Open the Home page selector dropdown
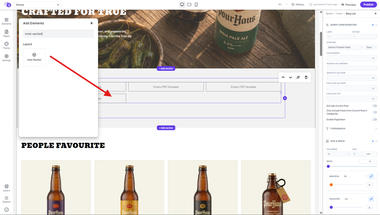This screenshot has width=380, height=215. (x=38, y=5)
